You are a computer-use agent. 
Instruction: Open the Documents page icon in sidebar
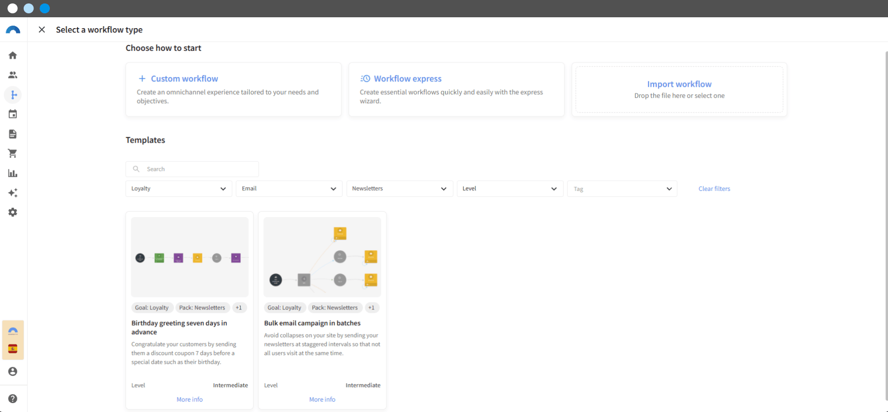(13, 134)
